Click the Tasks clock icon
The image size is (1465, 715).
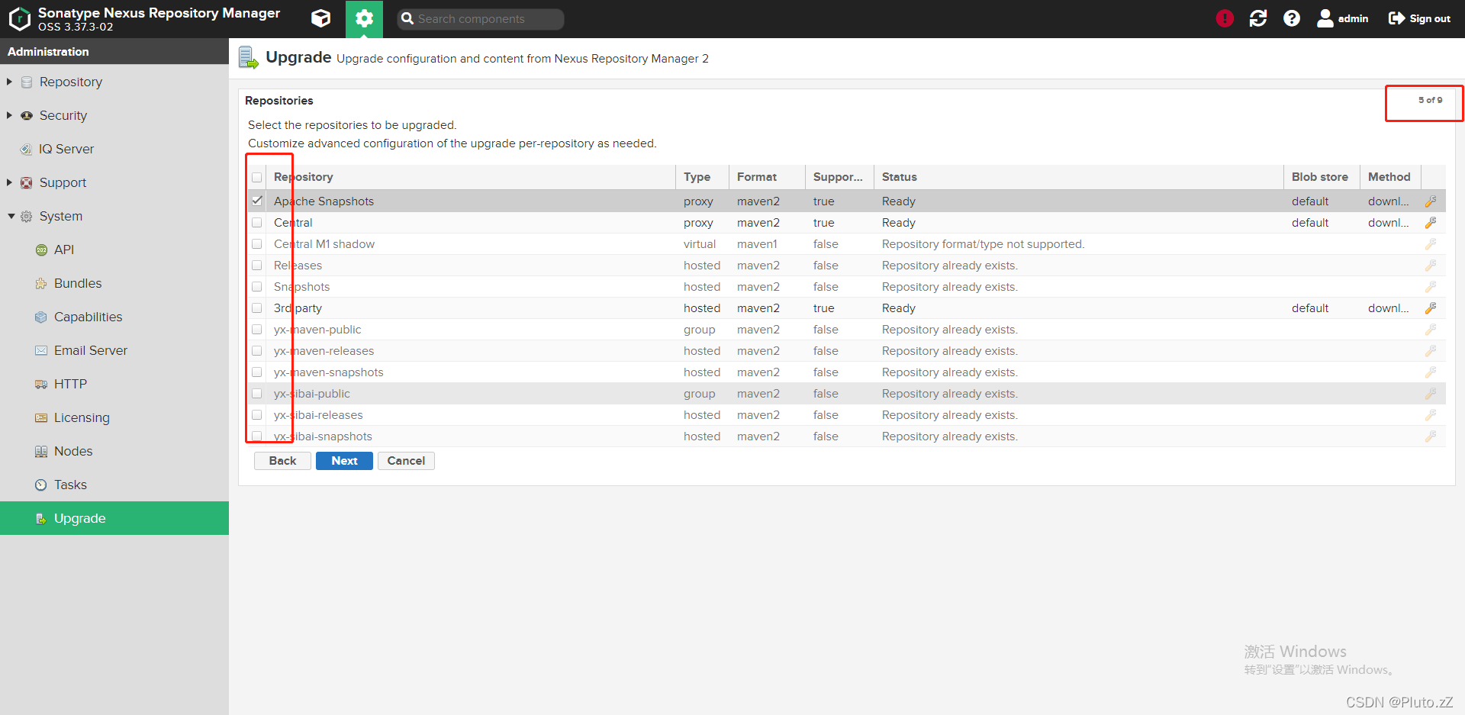pyautogui.click(x=41, y=485)
